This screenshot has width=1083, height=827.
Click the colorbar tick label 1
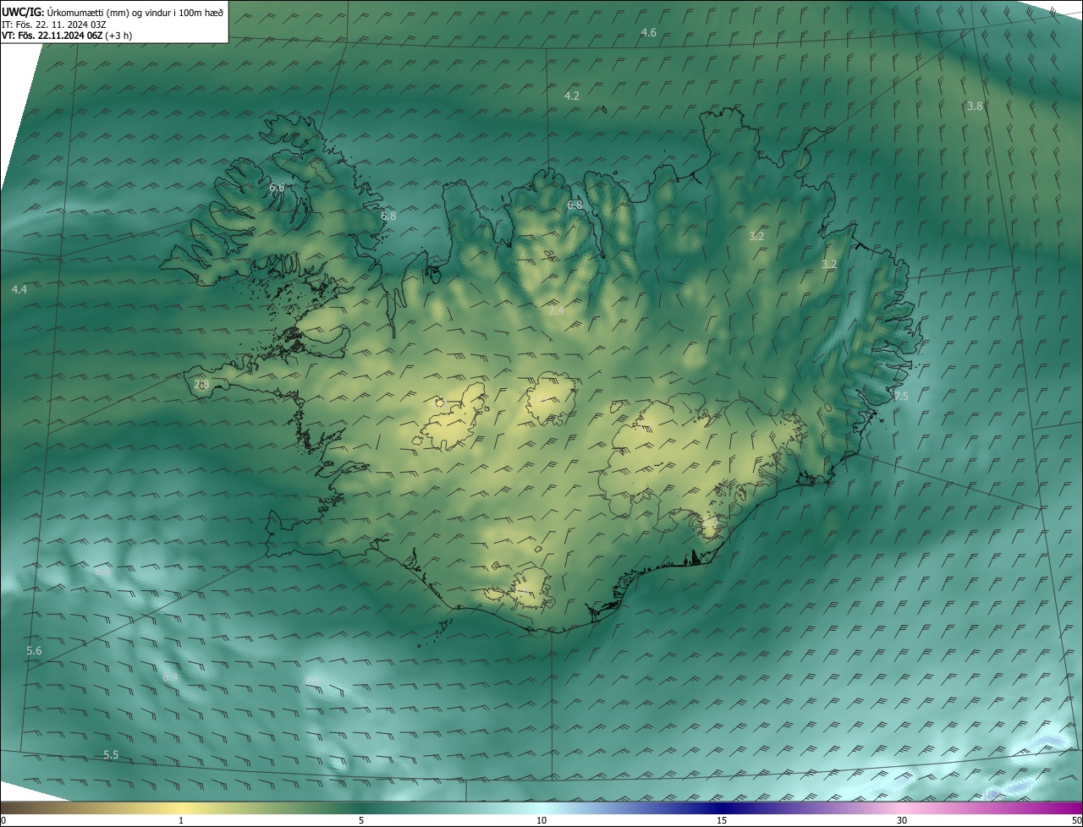point(182,820)
